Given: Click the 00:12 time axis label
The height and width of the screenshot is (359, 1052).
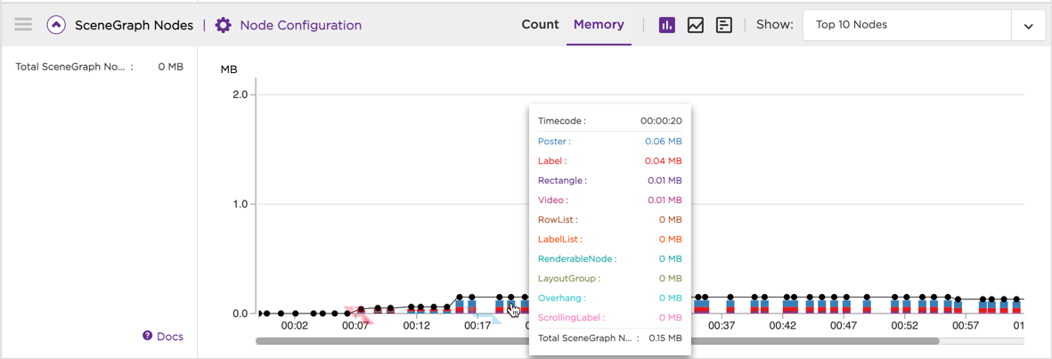Looking at the screenshot, I should pyautogui.click(x=416, y=325).
